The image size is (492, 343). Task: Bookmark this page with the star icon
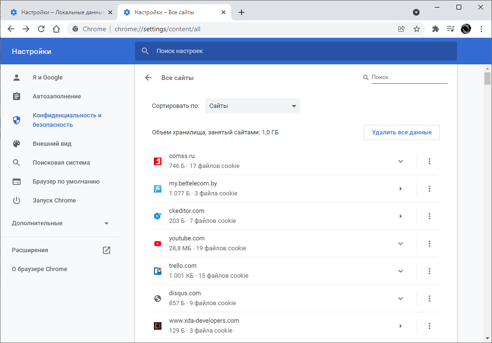click(417, 29)
